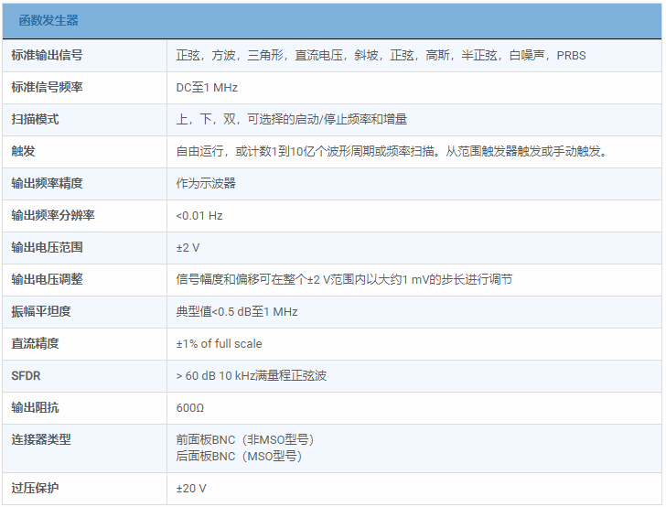Click the trigger description starting with 自由运行
Screen dimensions: 666x507
(391, 151)
